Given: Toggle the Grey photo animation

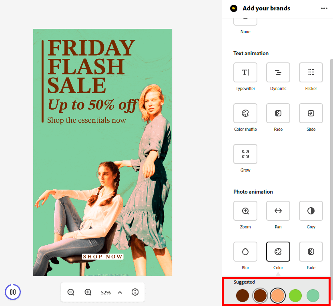Looking at the screenshot, I should click(311, 211).
